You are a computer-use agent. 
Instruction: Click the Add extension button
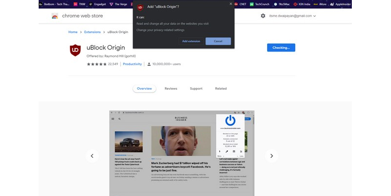[191, 41]
